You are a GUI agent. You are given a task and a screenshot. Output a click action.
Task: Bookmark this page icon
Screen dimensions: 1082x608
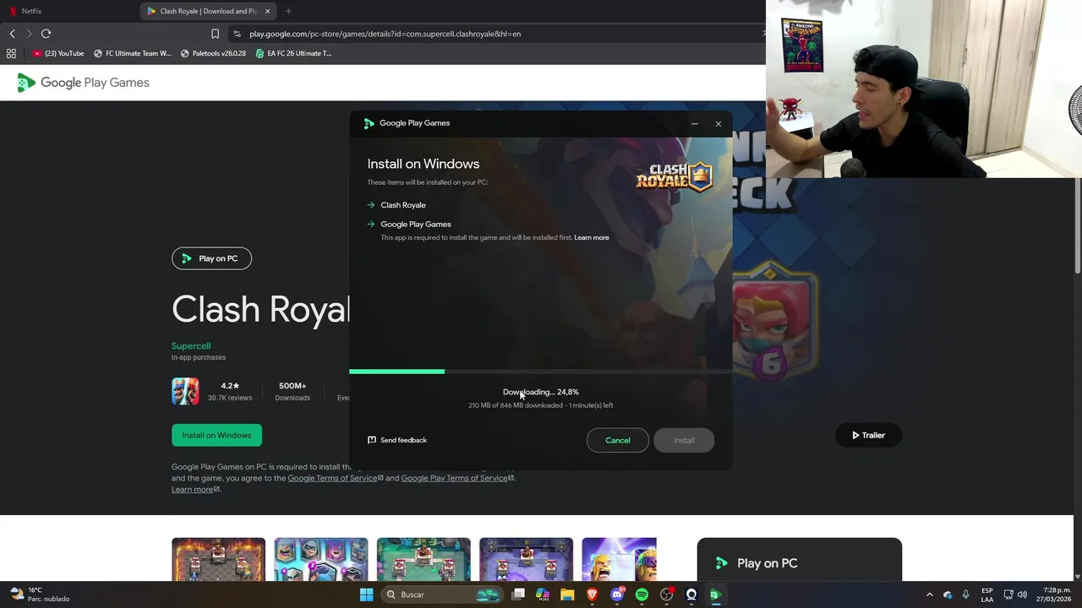click(215, 34)
